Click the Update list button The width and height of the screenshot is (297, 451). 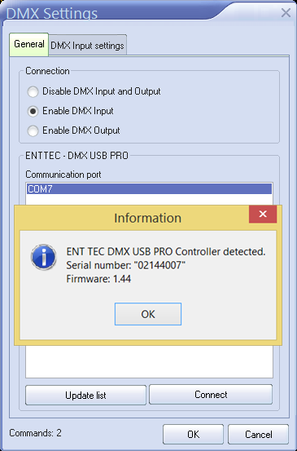tap(85, 395)
